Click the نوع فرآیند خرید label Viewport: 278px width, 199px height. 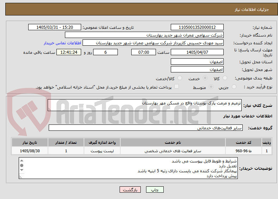[x=258, y=87]
